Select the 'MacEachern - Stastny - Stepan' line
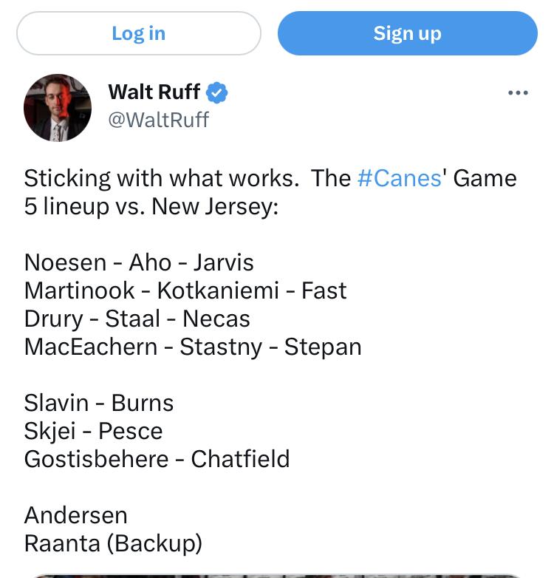554x578 pixels. pyautogui.click(x=193, y=347)
